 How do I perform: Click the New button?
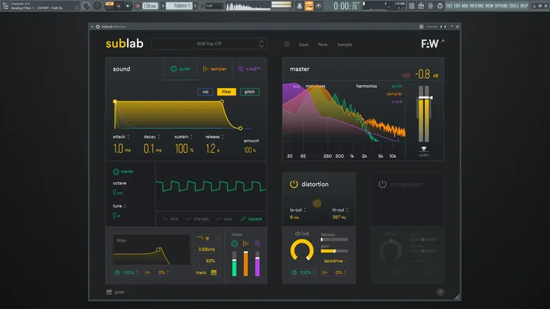tap(322, 45)
